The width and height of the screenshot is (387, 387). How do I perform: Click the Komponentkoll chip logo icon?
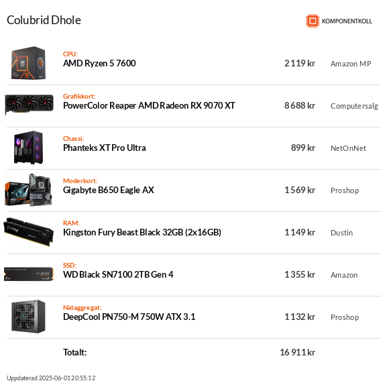pos(313,21)
